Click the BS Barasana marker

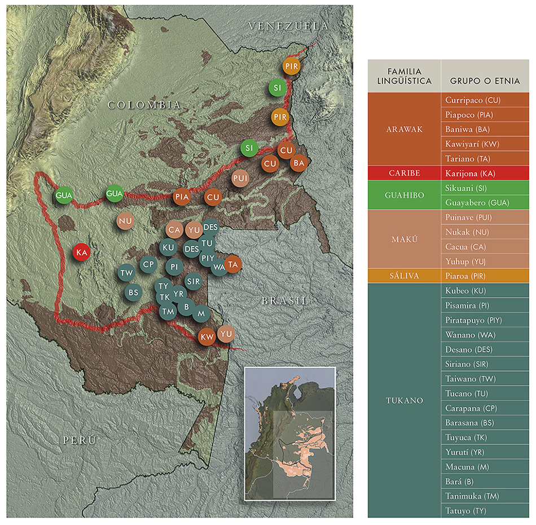click(133, 292)
